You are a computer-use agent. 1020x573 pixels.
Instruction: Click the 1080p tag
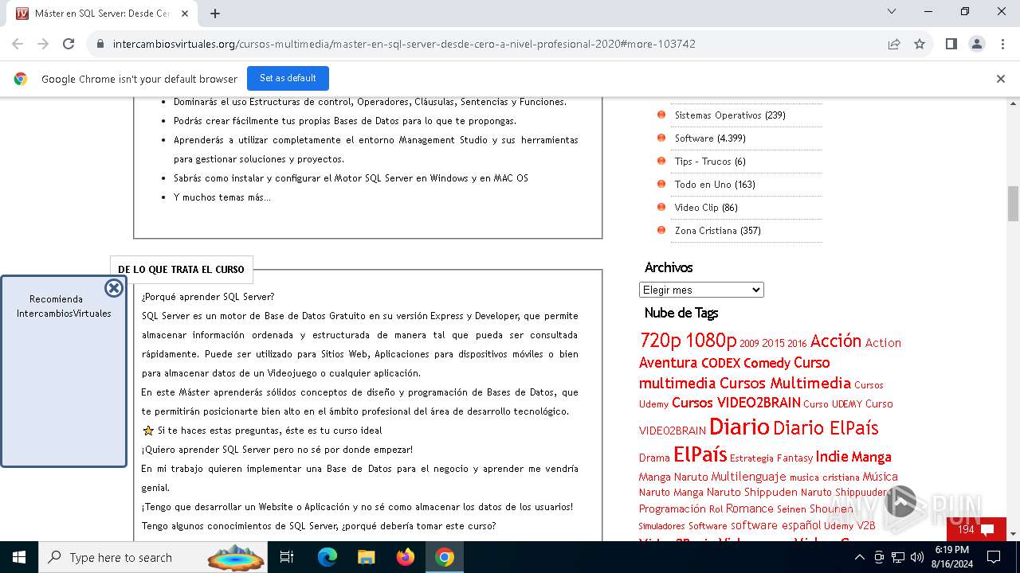pos(711,341)
